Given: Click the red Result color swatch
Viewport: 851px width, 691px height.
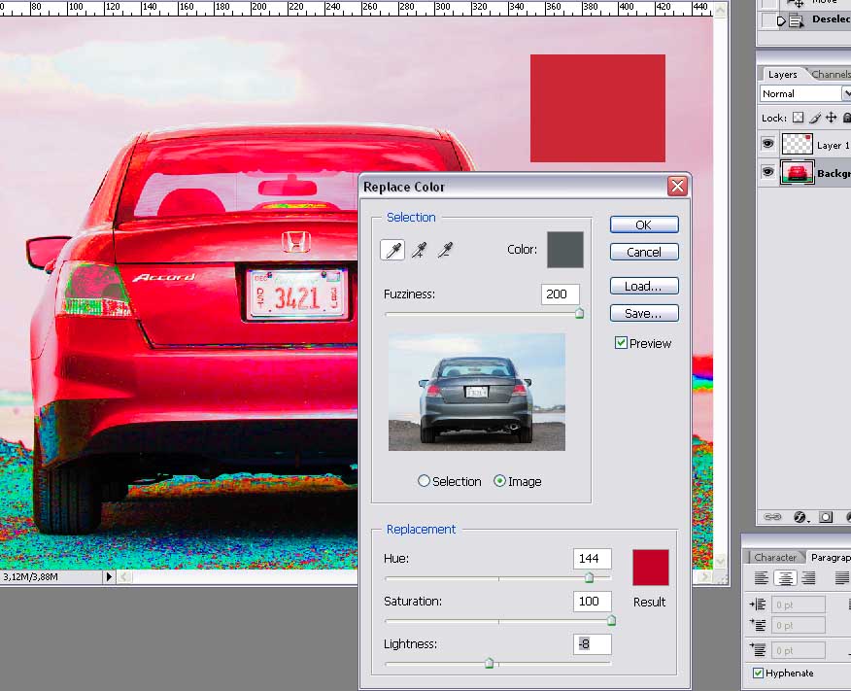Looking at the screenshot, I should [x=650, y=568].
